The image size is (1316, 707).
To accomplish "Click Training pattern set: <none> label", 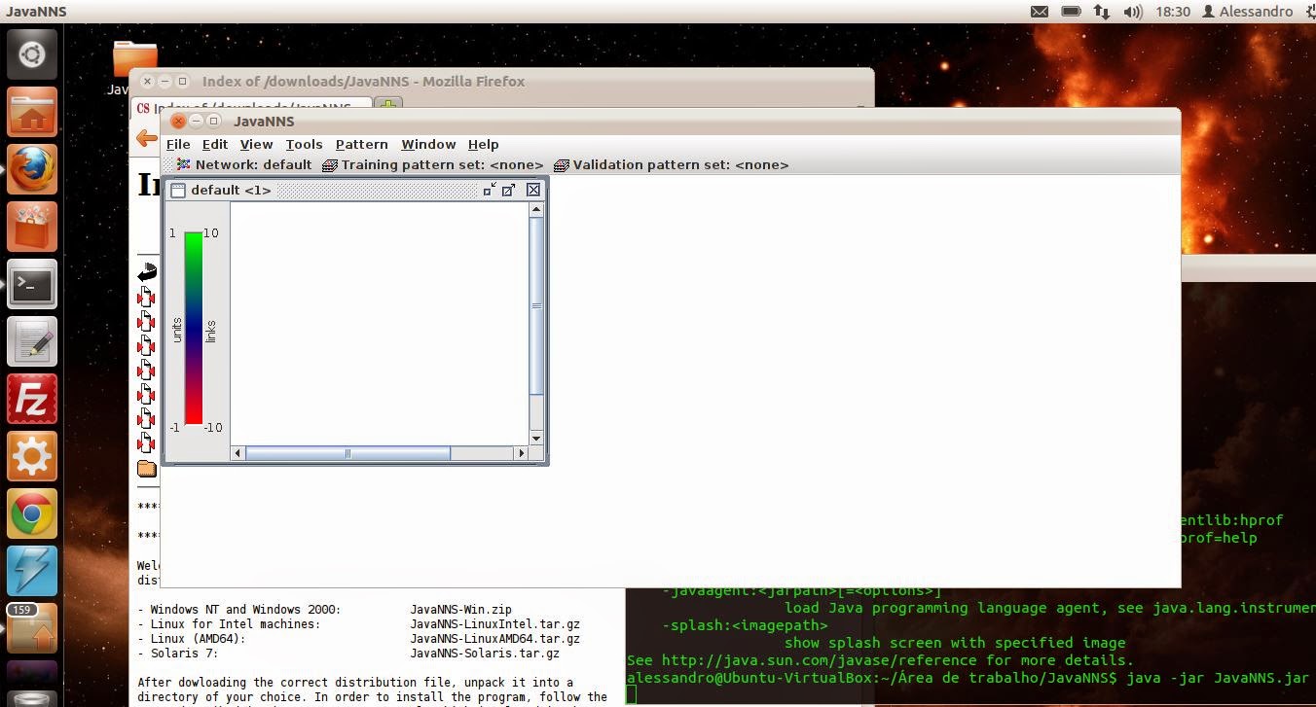I will click(432, 164).
